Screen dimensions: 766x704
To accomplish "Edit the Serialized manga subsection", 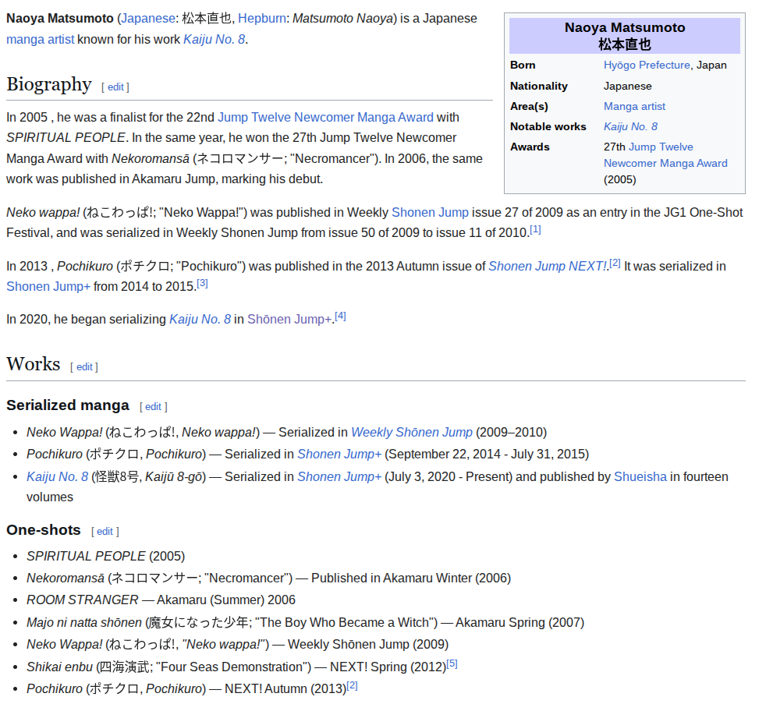I will tap(153, 407).
